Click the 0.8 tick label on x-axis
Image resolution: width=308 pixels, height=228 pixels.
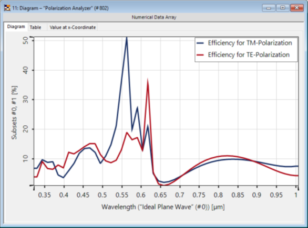(218, 195)
